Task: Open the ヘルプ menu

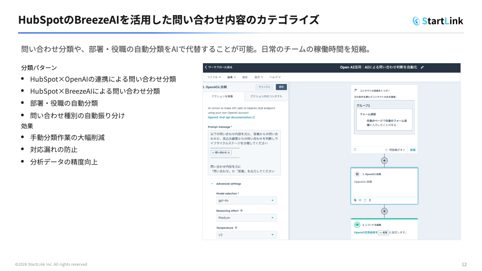Action: 275,77
